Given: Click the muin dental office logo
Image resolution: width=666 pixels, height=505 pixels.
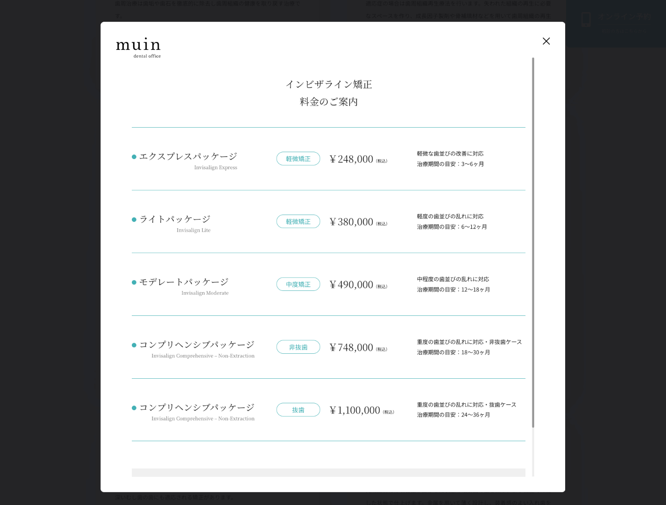Looking at the screenshot, I should point(138,48).
